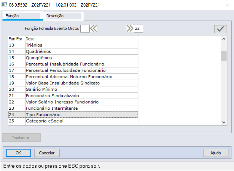Click function code 13 cell
This screenshot has width=234, height=171.
tap(17, 45)
